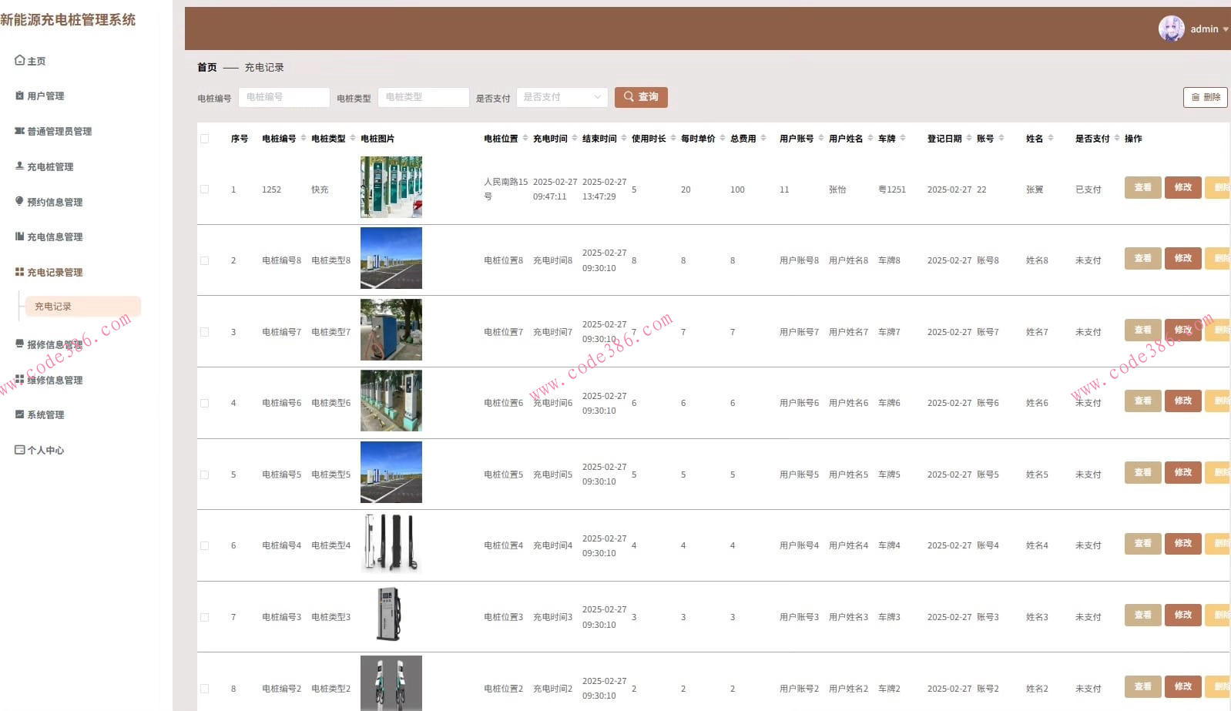Click 修改 button for record 1252
Screen dimensions: 1231x711
1182,188
